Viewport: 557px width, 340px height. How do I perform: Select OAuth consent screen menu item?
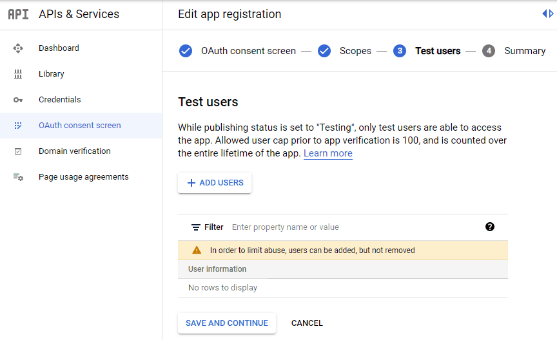[81, 126]
